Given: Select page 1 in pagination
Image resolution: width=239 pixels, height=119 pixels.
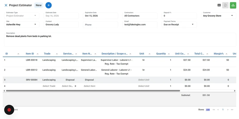Looking at the screenshot, I should (223, 109).
